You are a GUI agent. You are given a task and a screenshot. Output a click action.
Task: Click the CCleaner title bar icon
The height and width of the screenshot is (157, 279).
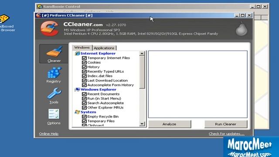(38, 15)
